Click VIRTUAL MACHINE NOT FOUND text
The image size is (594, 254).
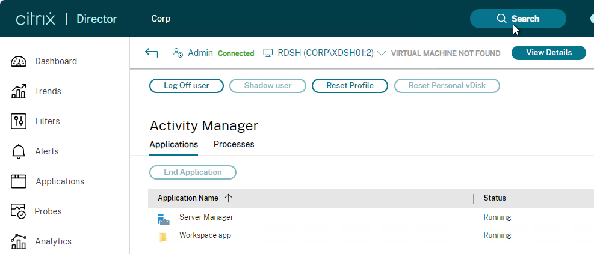pos(445,53)
